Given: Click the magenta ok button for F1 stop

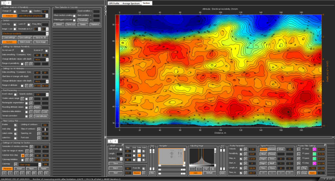Looking at the screenshot, I should click(x=314, y=149).
